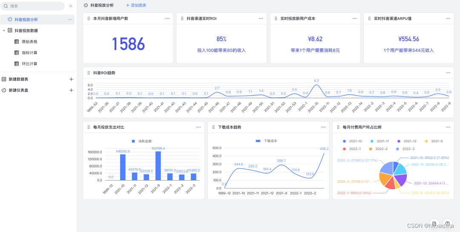Toggle 2021-11 legend entry in pie chart
The image size is (460, 232).
pyautogui.click(x=380, y=141)
